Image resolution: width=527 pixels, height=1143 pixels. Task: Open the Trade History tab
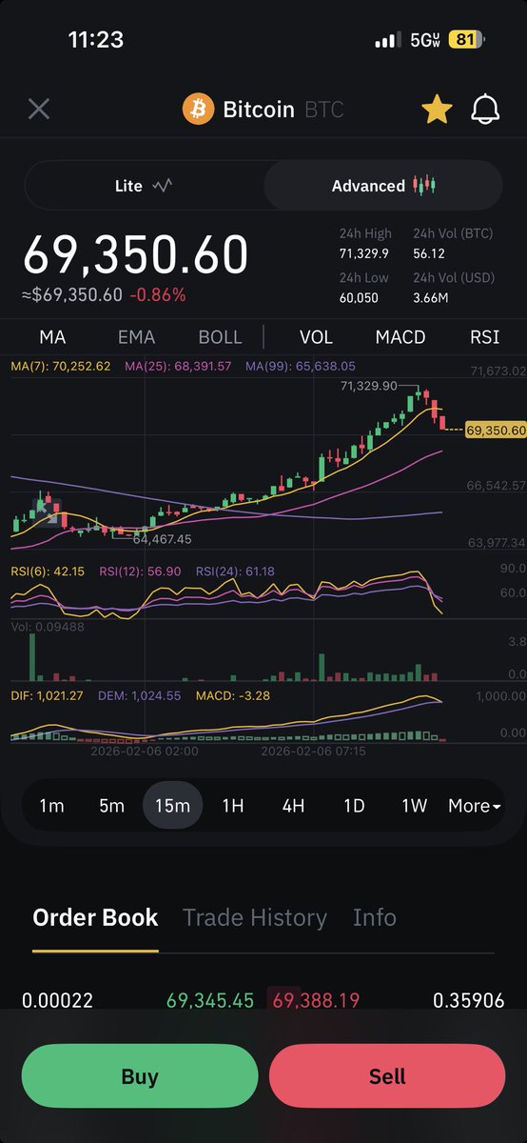255,917
